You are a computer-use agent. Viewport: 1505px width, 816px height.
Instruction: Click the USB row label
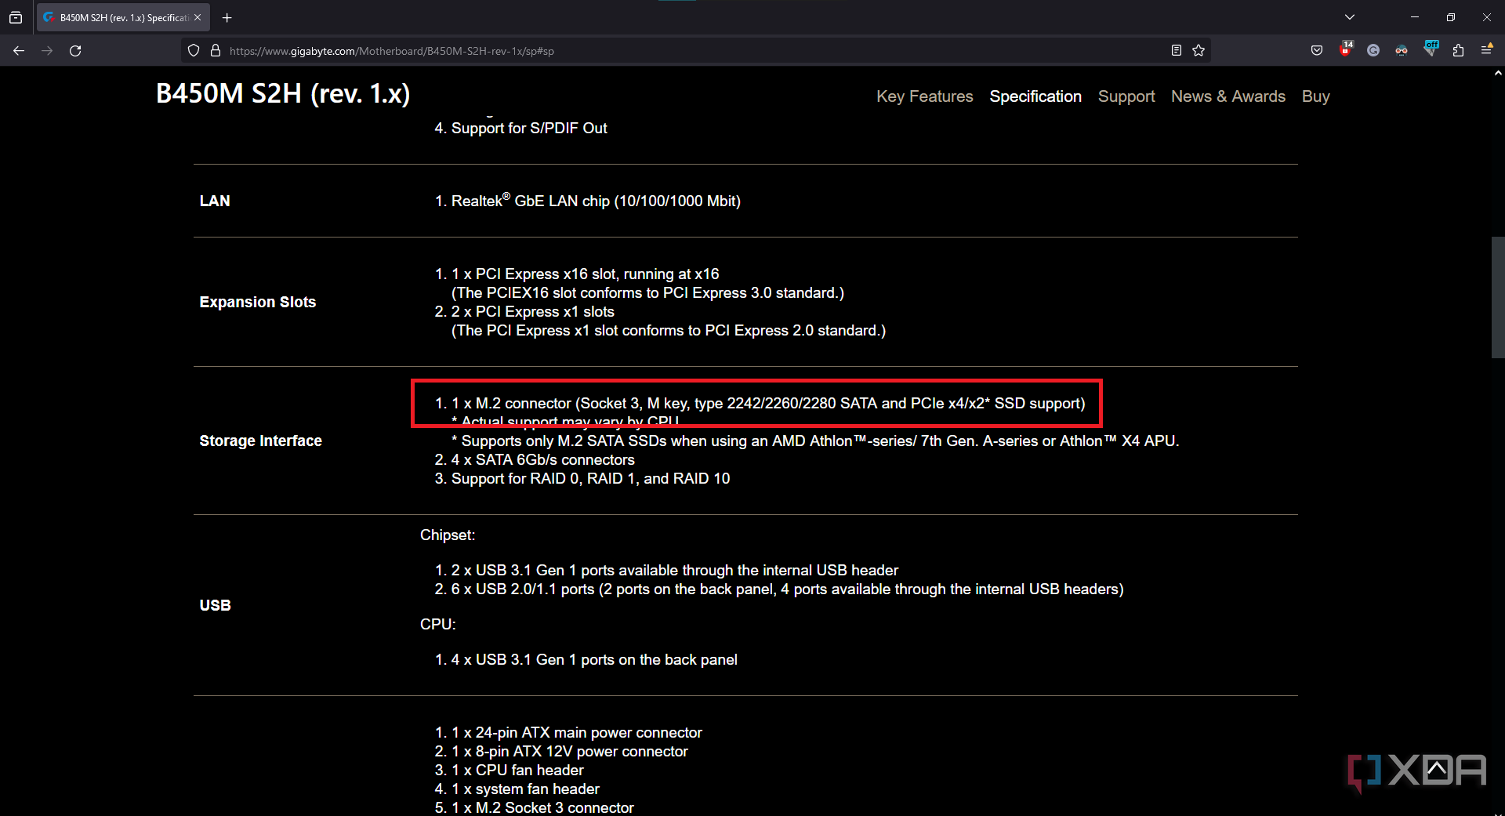[x=215, y=605]
